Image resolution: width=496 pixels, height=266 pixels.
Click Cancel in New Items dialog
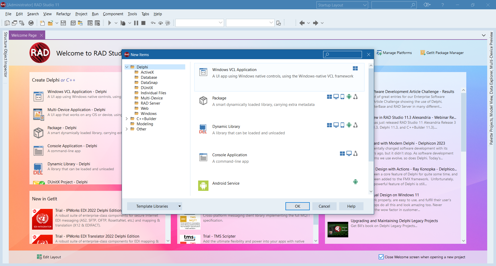click(324, 206)
